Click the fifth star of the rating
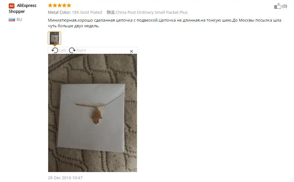 pos(69,5)
